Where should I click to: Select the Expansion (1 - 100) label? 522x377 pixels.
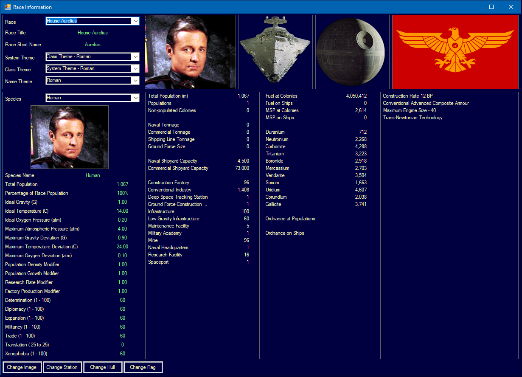point(25,318)
